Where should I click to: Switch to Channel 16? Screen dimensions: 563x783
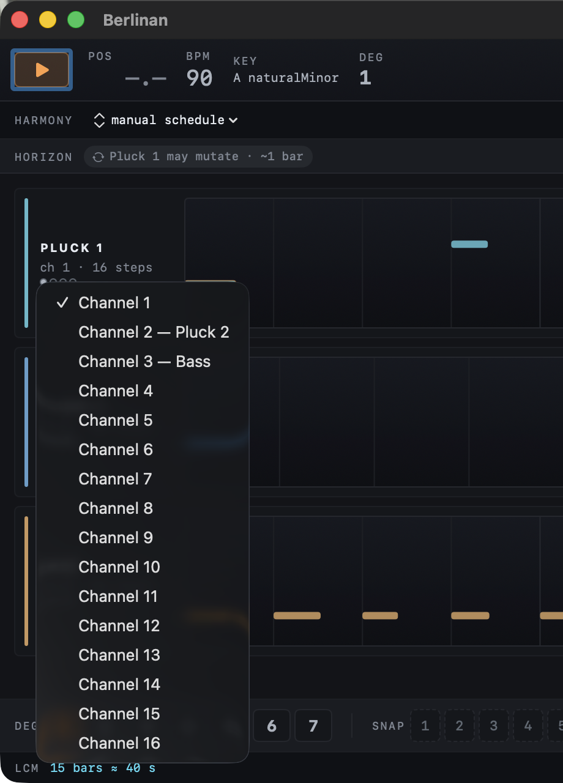[x=143, y=743]
